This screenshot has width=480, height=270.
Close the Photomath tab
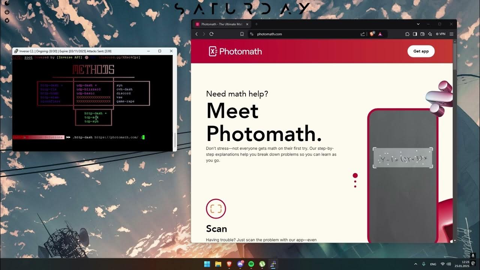point(247,24)
